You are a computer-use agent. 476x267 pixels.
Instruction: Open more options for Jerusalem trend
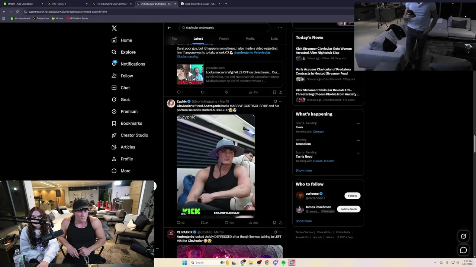click(358, 141)
